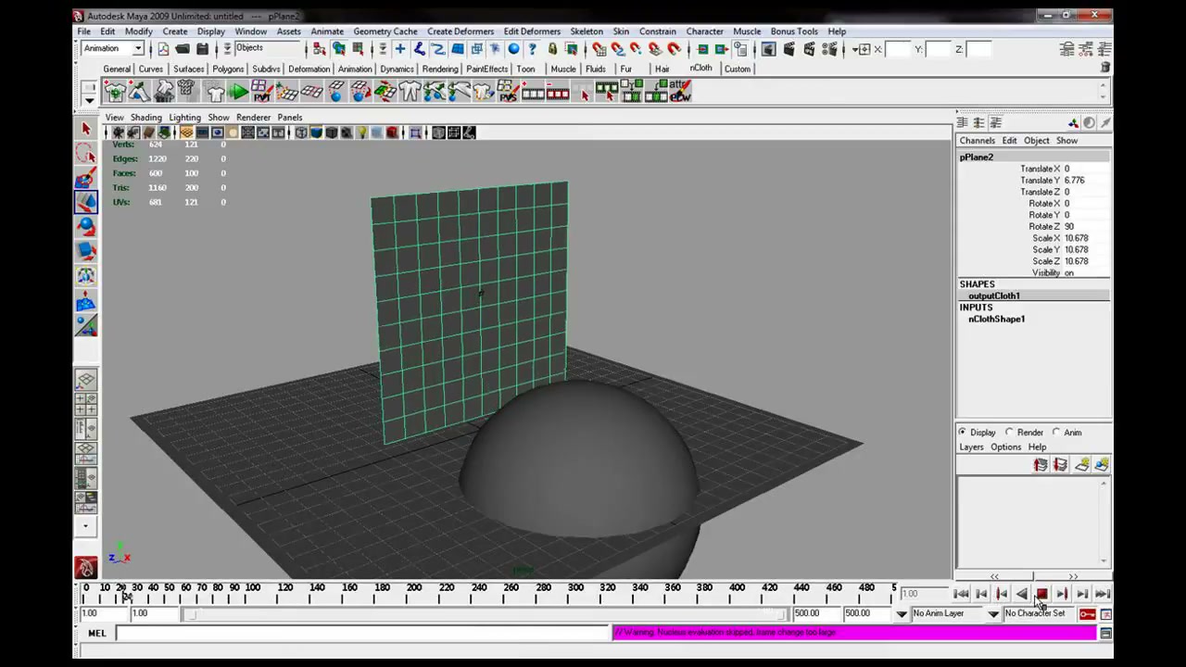Click the green play arrow shelf icon
Image resolution: width=1186 pixels, height=667 pixels.
click(238, 91)
